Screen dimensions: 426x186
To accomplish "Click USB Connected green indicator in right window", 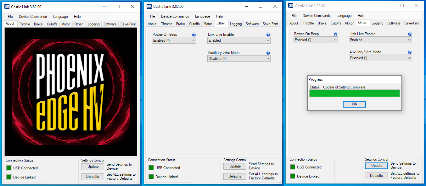I will pyautogui.click(x=293, y=167).
